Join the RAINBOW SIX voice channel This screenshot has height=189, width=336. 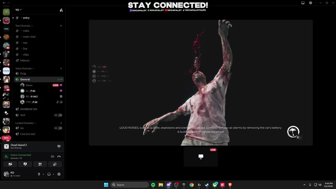coord(39,109)
